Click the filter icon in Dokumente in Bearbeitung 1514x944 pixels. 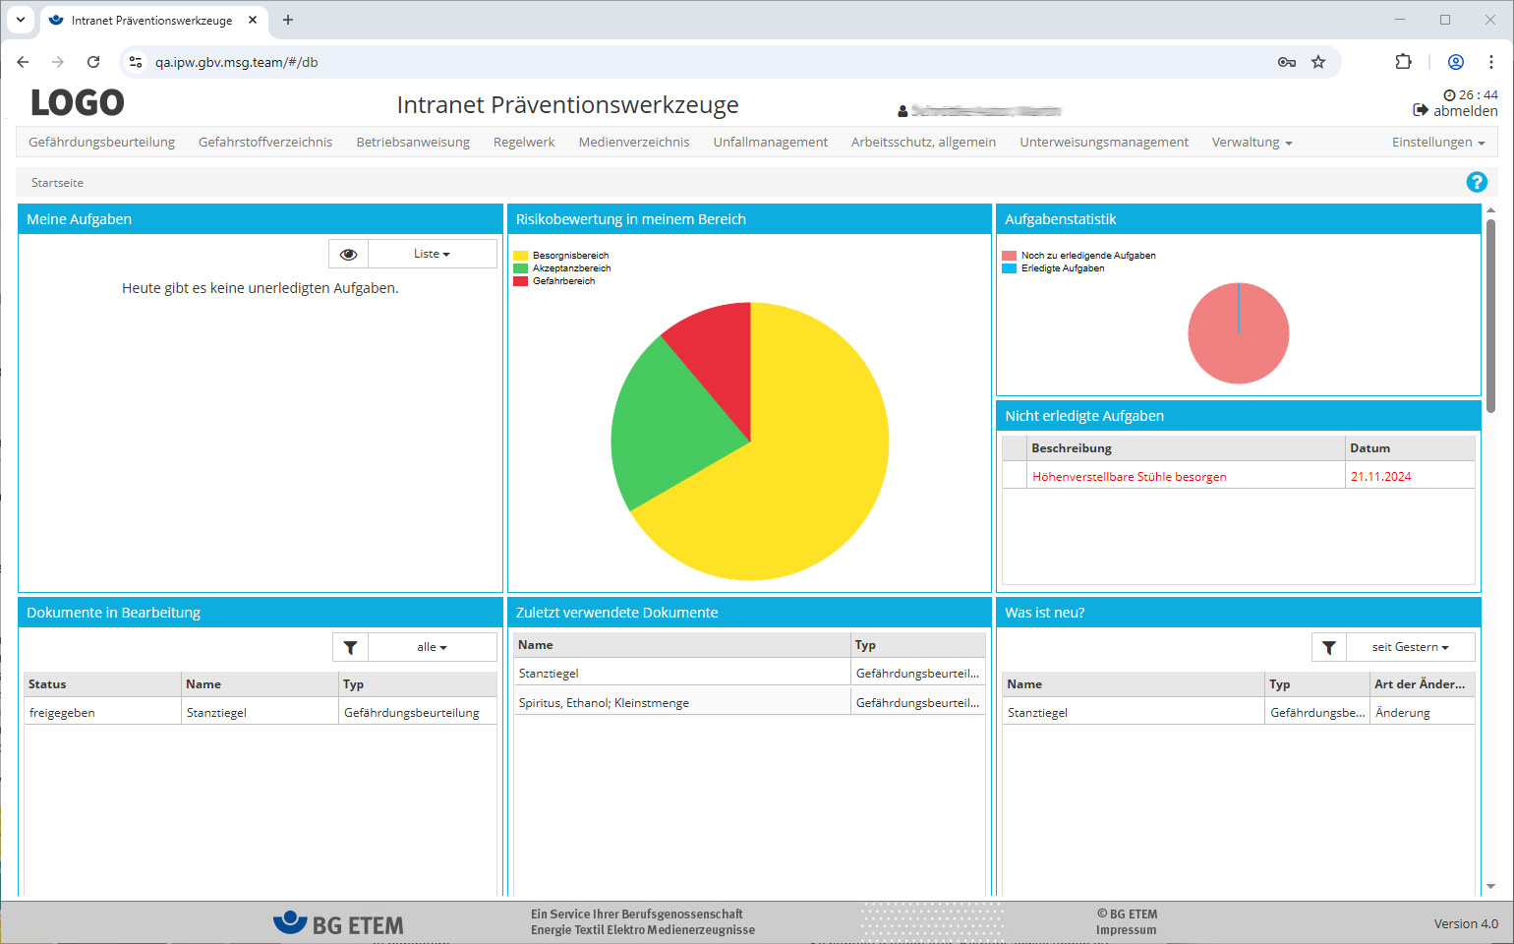pyautogui.click(x=350, y=647)
